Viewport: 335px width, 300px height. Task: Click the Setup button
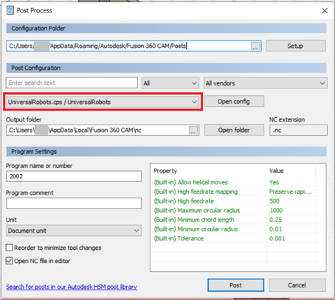coord(296,46)
